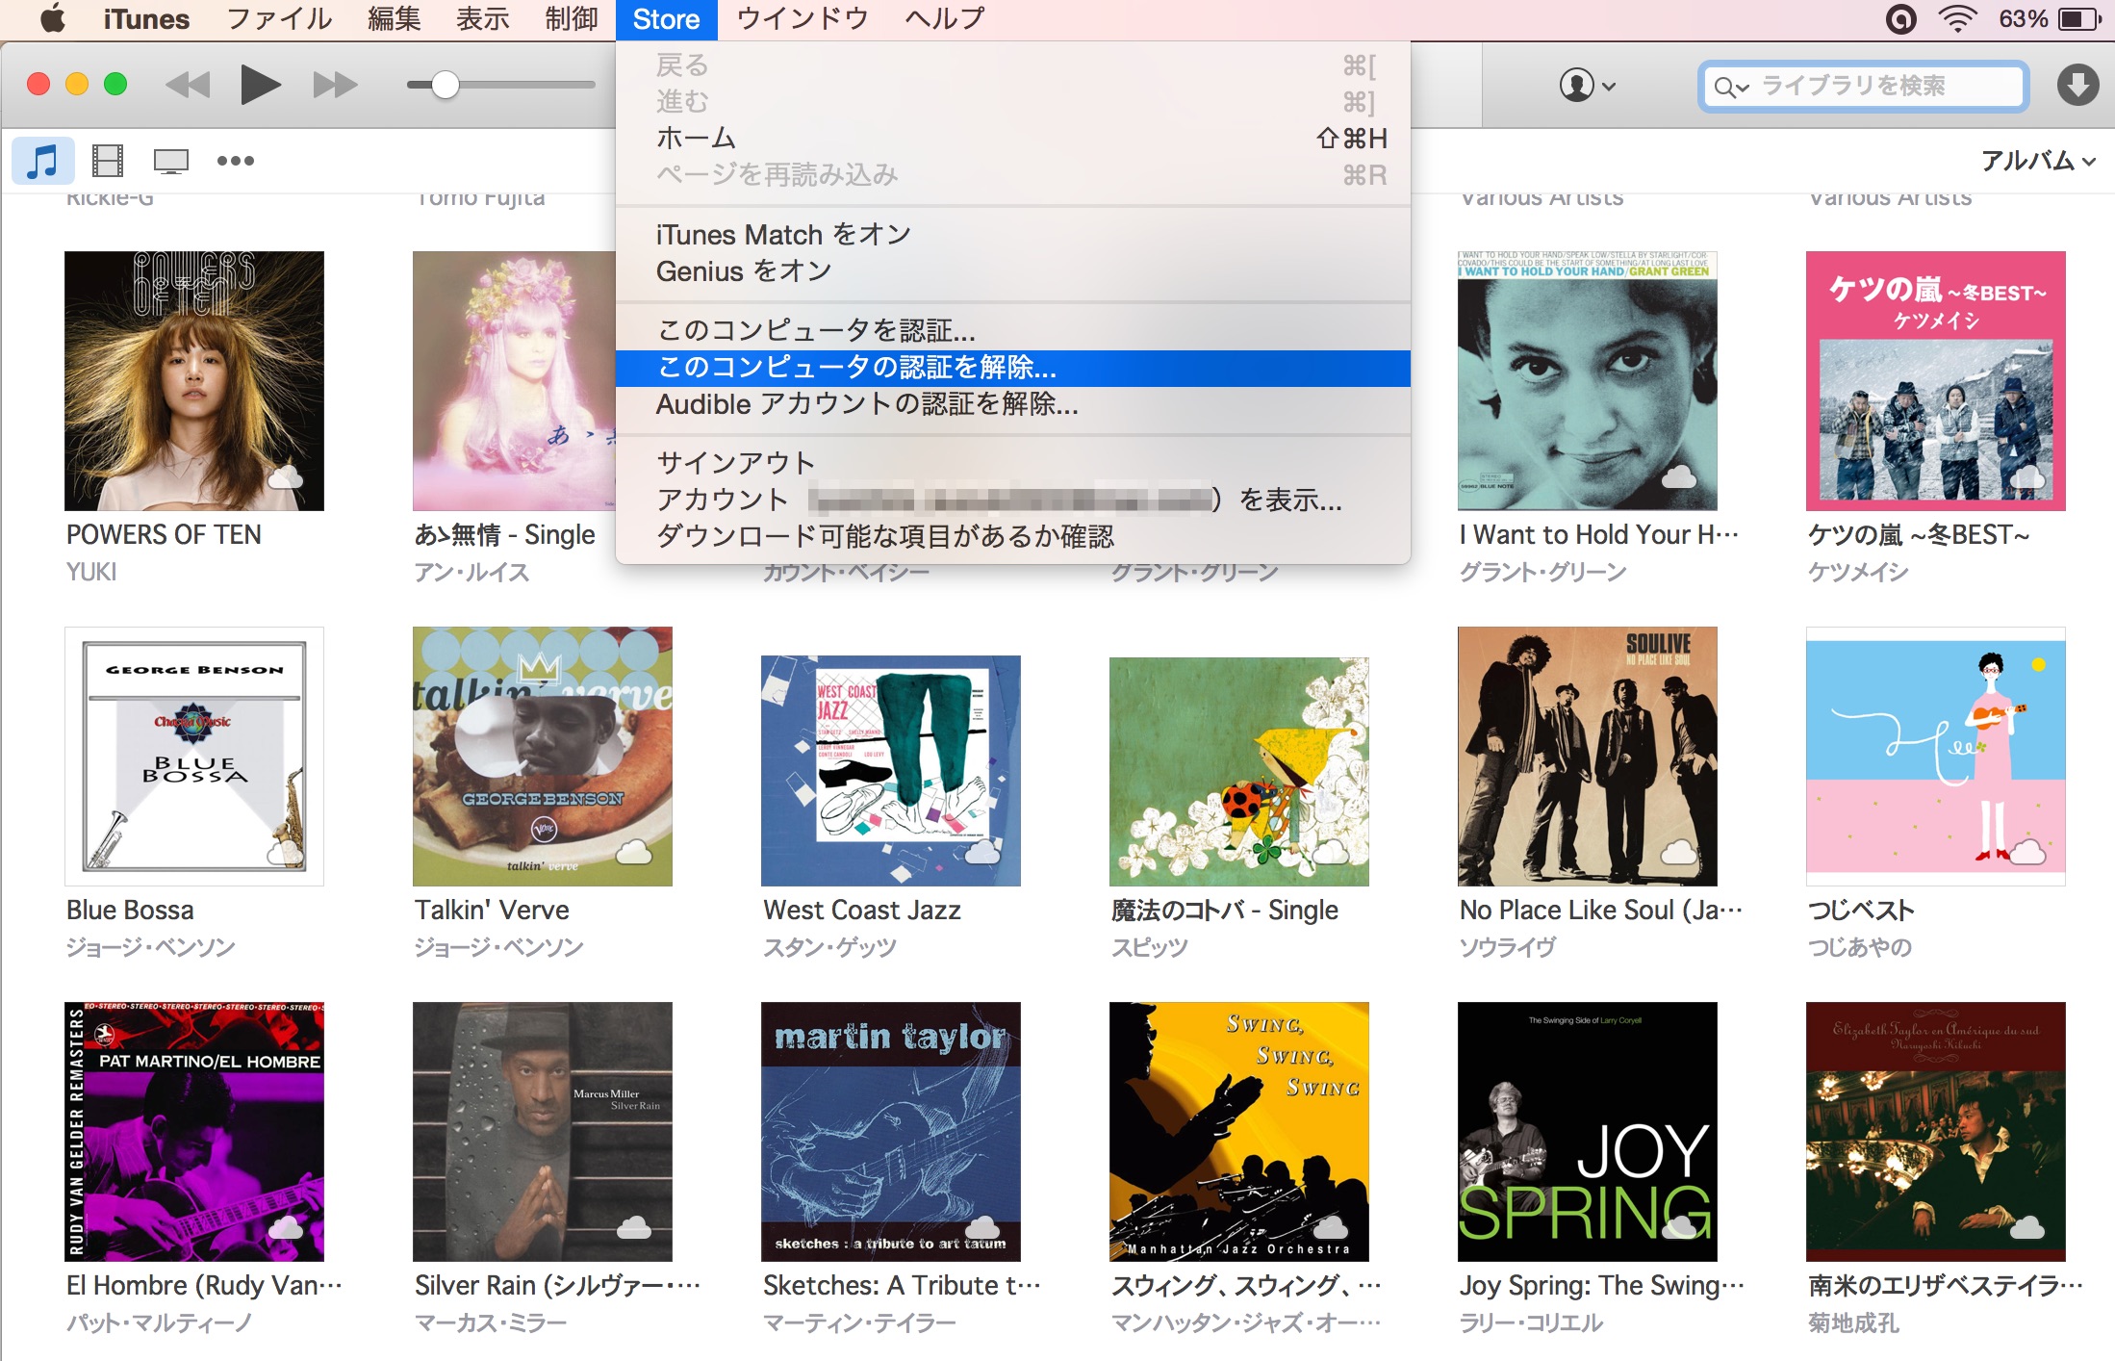Open the account user dropdown
The image size is (2115, 1361).
pyautogui.click(x=1587, y=86)
